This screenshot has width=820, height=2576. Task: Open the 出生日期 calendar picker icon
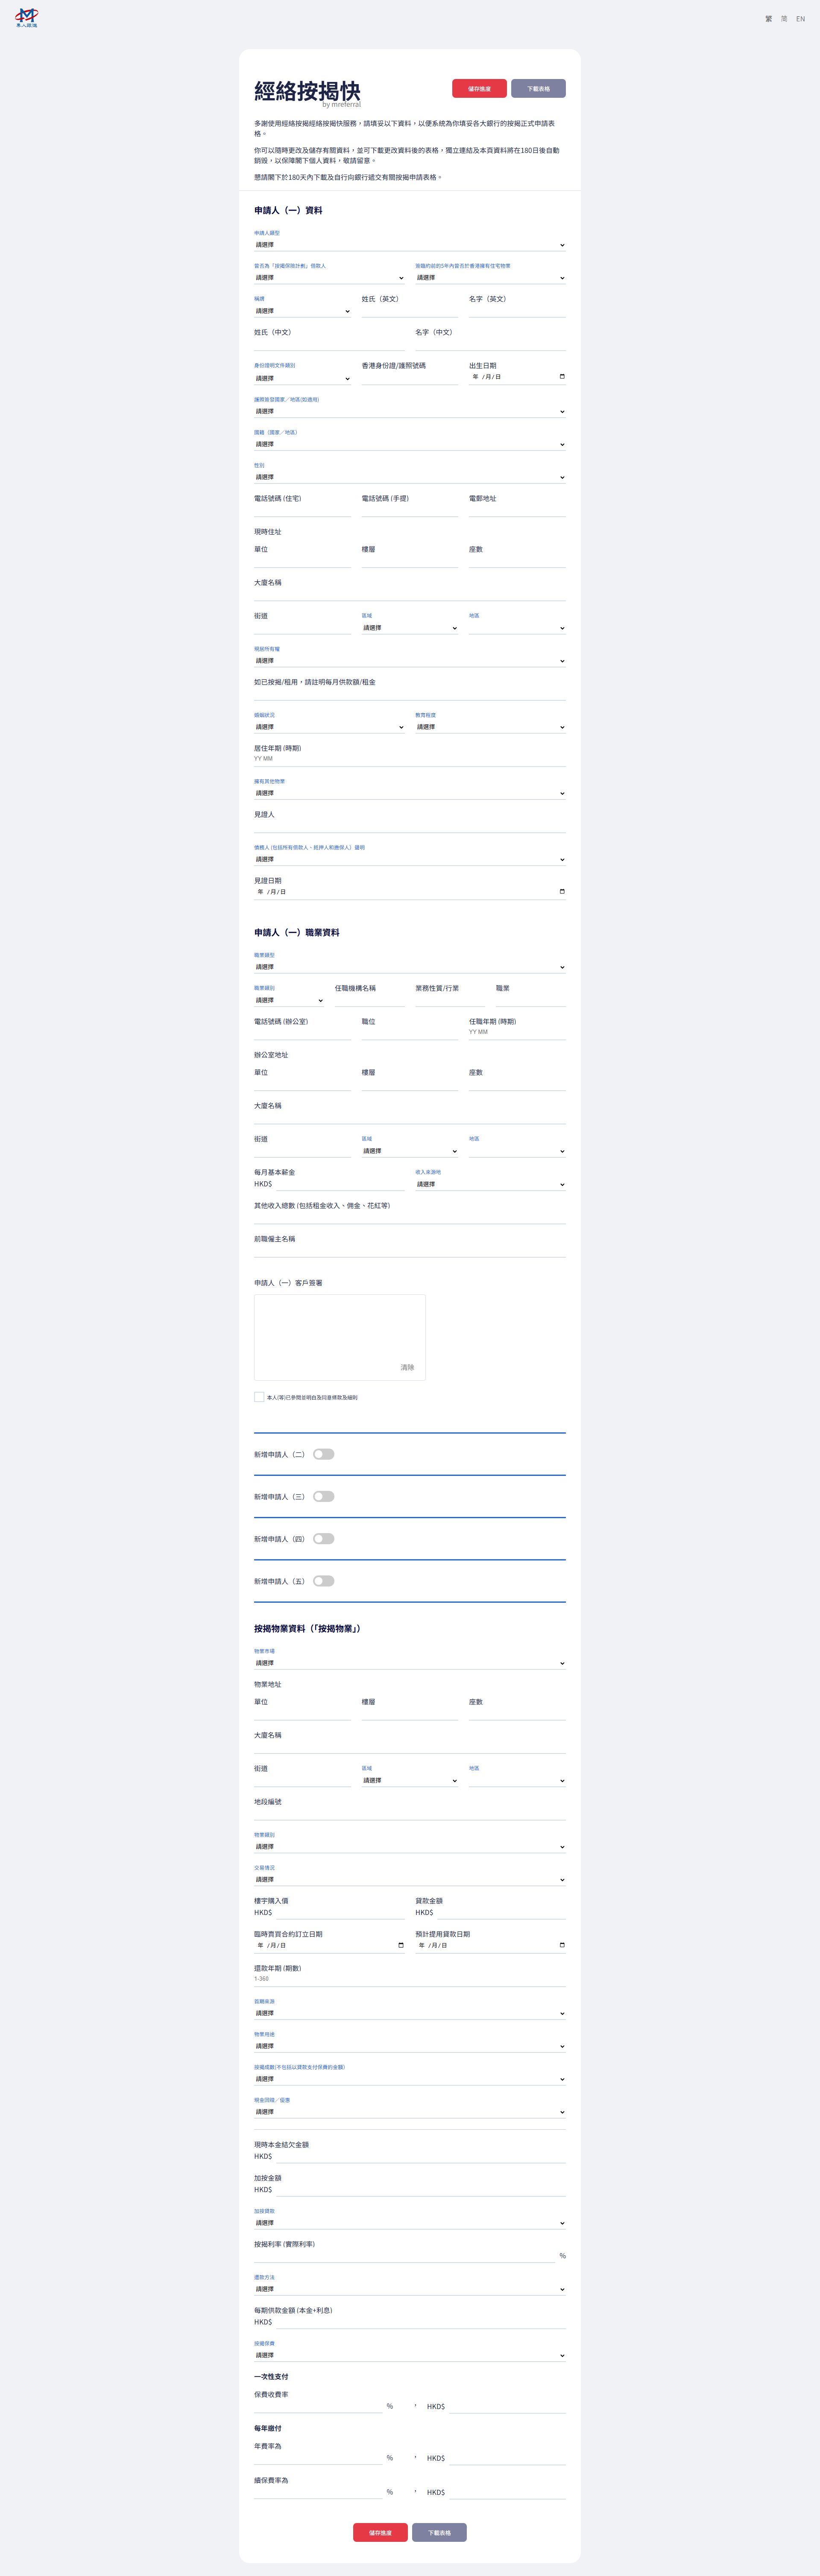point(562,377)
